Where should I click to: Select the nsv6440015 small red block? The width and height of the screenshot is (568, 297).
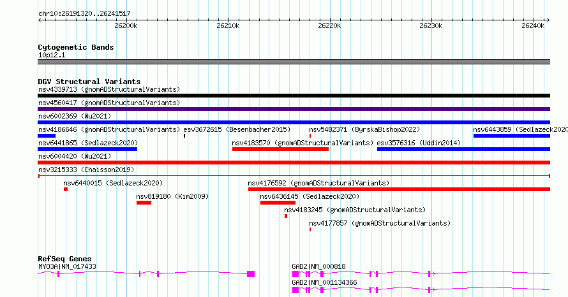point(66,189)
